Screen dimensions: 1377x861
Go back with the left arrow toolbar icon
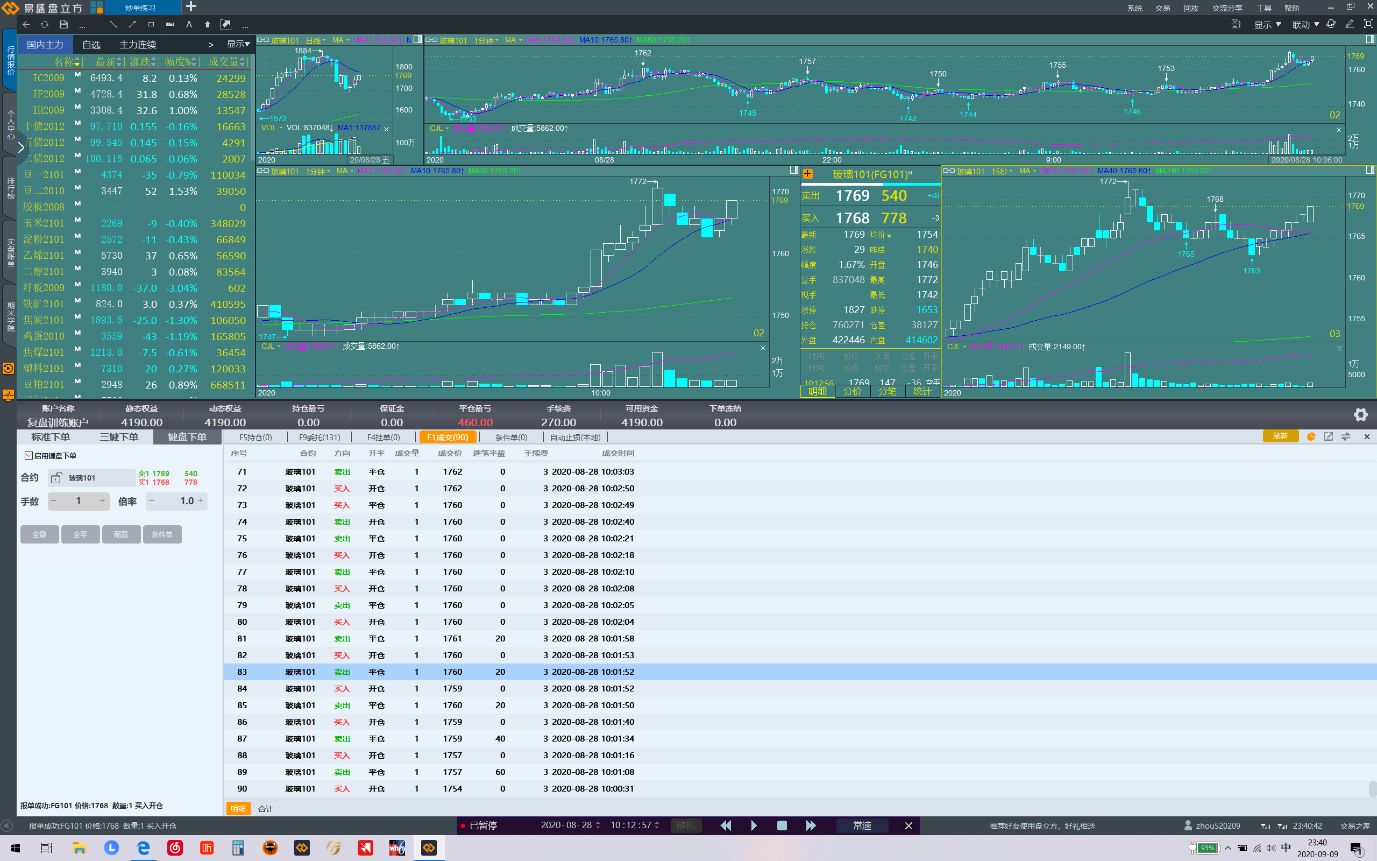click(26, 25)
